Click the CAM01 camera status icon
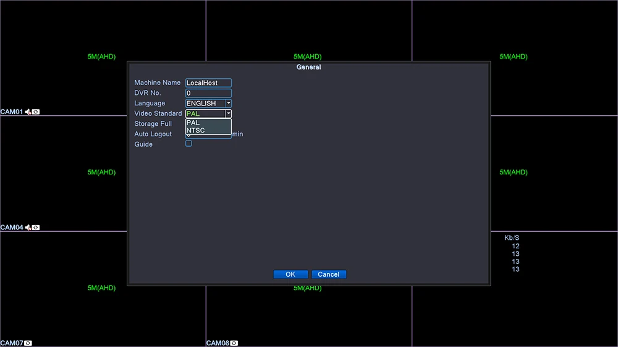Viewport: 618px width, 347px height. (x=36, y=112)
